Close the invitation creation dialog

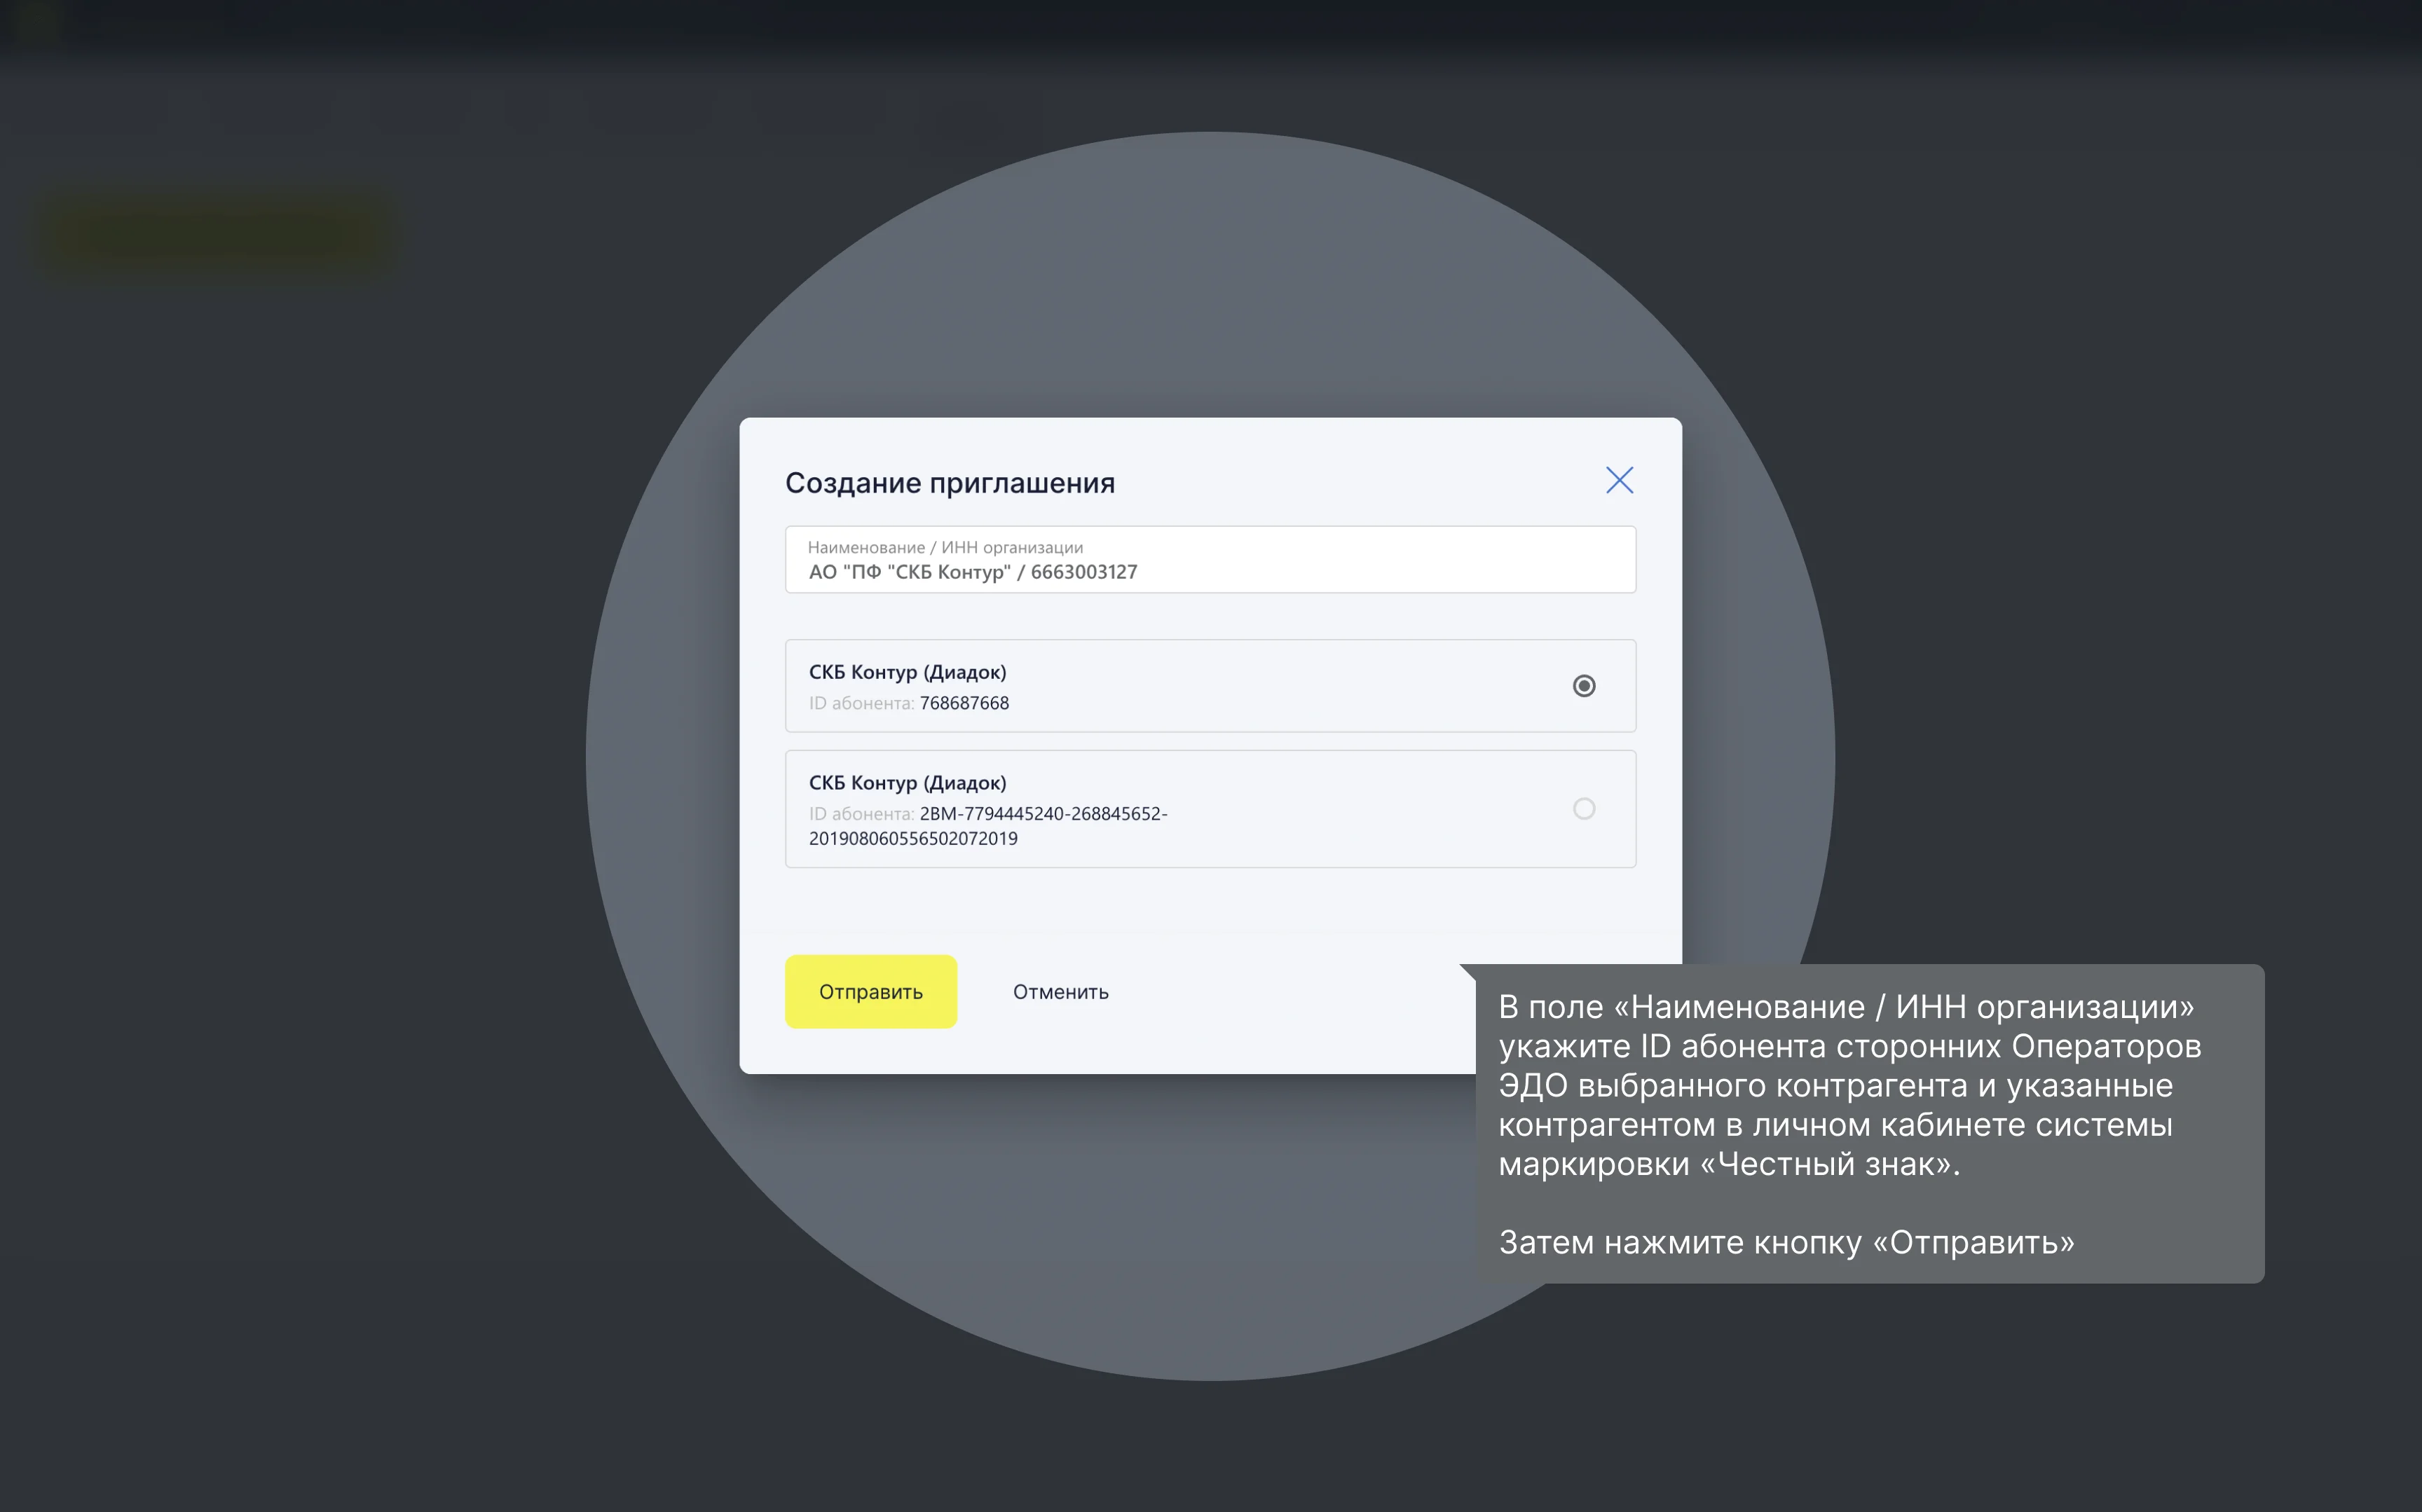1619,480
